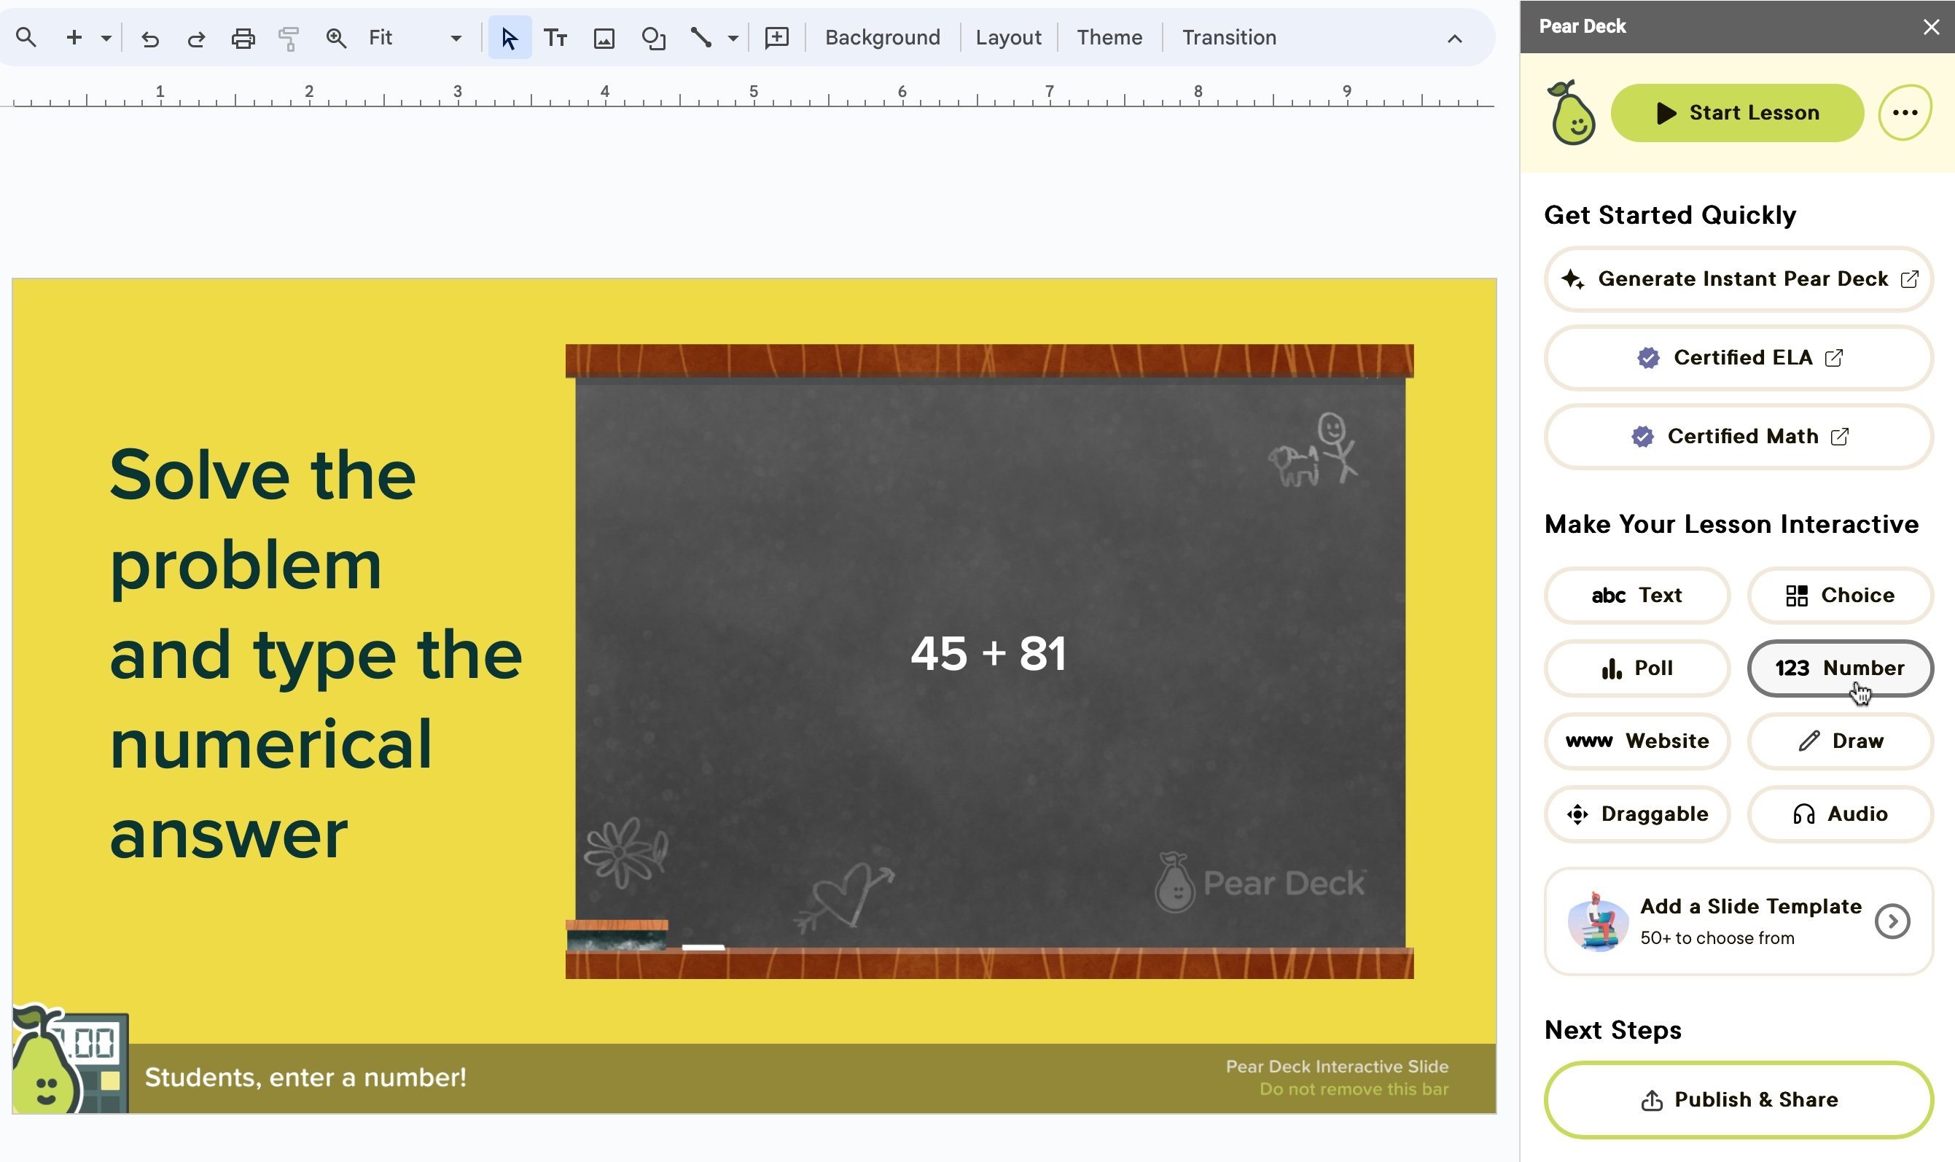Add a Poll question
This screenshot has width=1955, height=1162.
[1636, 668]
